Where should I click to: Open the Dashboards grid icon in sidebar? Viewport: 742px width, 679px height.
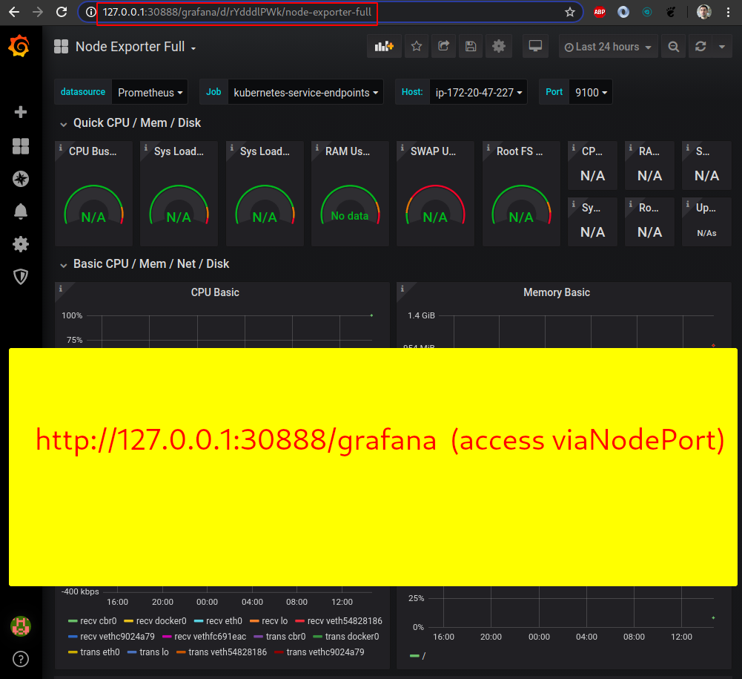pyautogui.click(x=20, y=146)
